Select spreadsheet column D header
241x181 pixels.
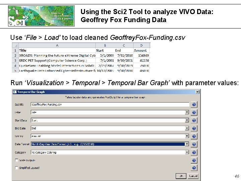tap(141, 45)
